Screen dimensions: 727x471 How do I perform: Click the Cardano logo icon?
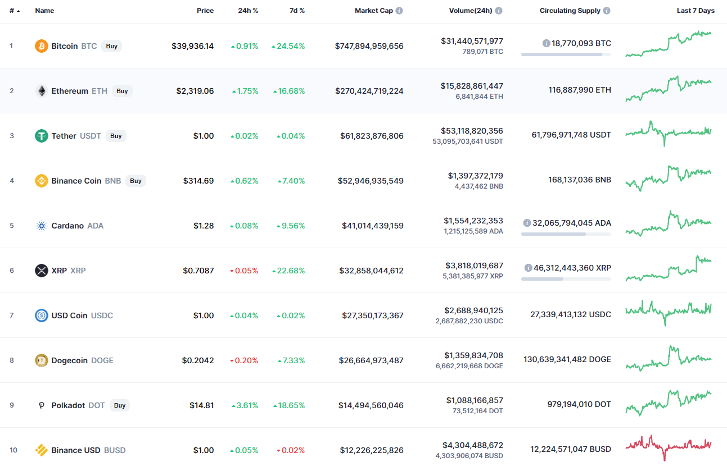pos(42,226)
